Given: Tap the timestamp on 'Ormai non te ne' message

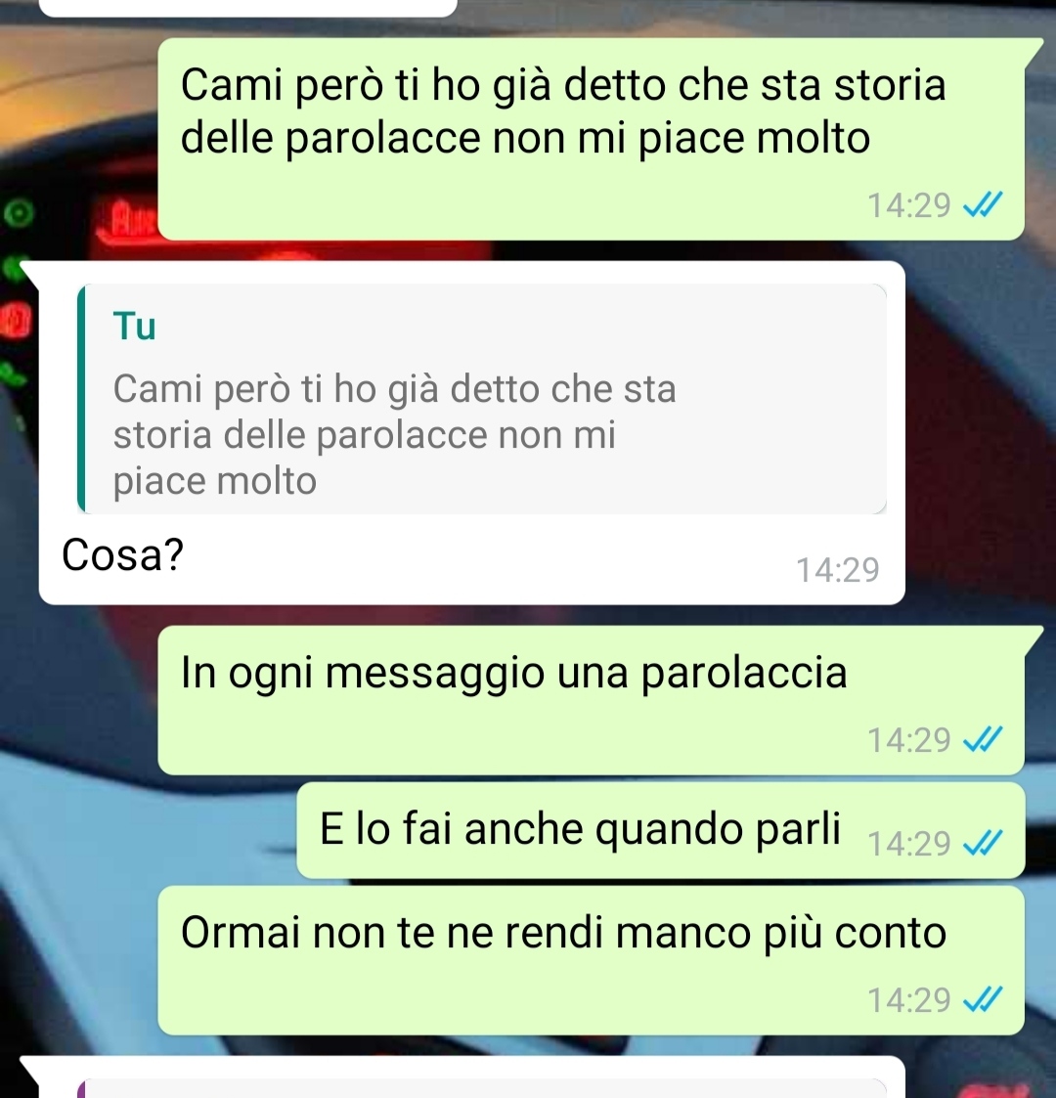Looking at the screenshot, I should (909, 1000).
